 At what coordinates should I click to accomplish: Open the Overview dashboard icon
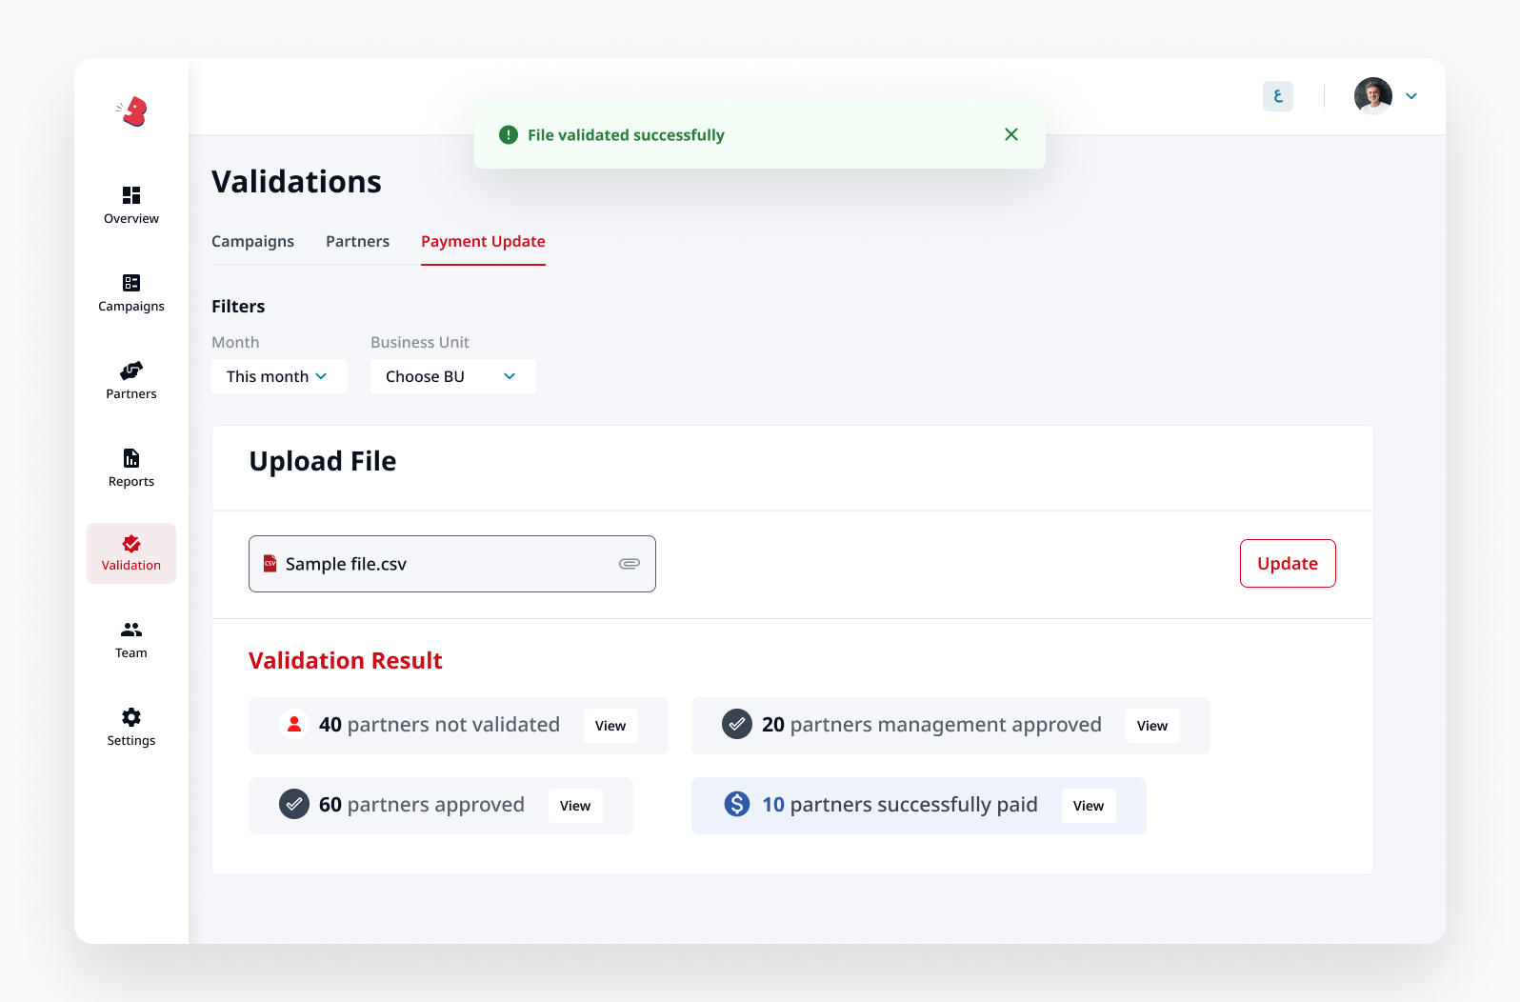[x=131, y=195]
